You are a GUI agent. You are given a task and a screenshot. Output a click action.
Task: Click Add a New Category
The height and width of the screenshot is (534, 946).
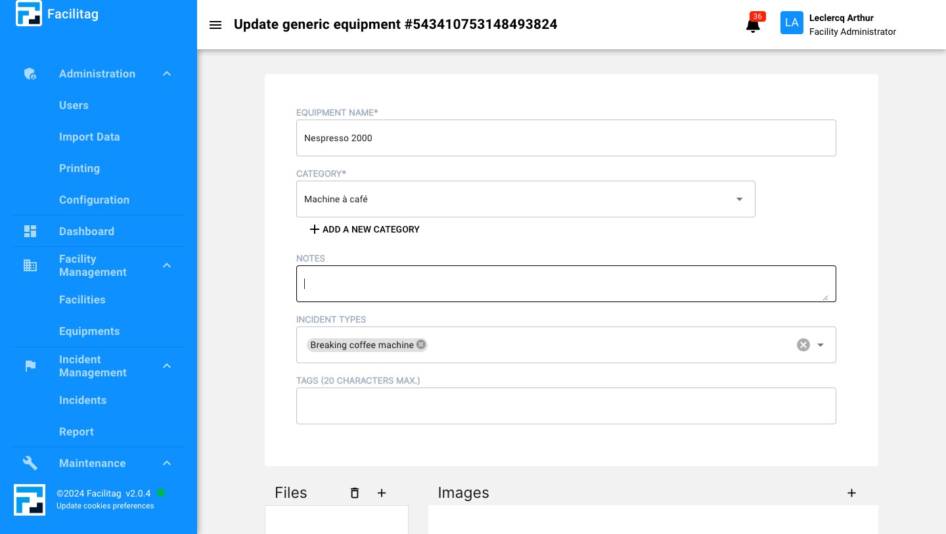[x=365, y=229]
